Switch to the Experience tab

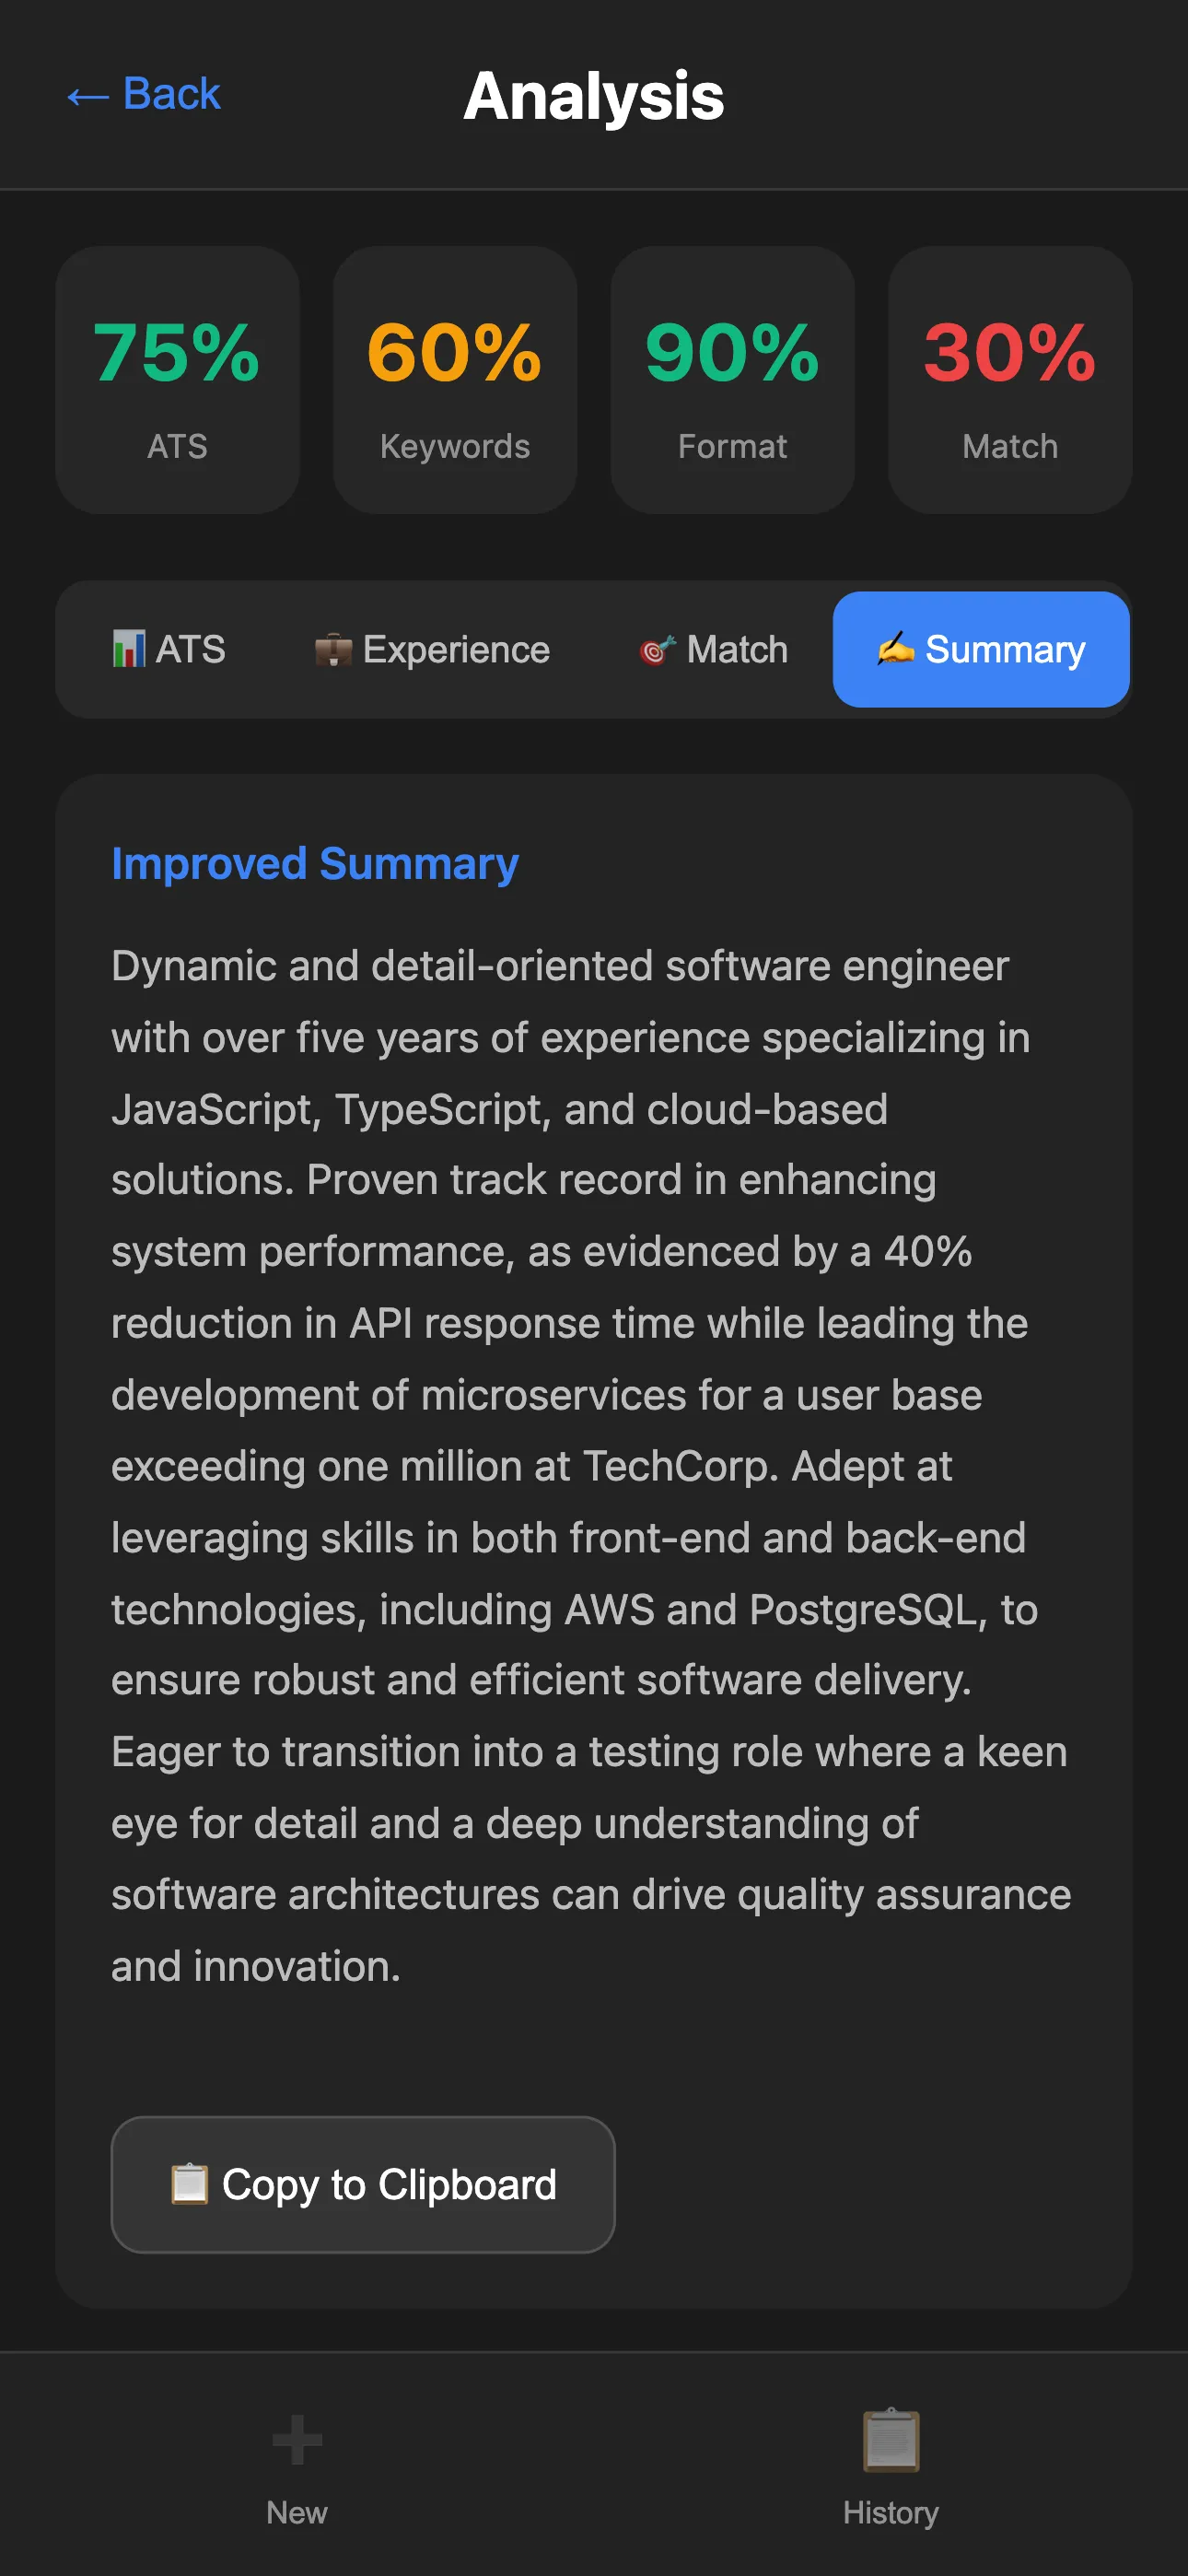(456, 650)
